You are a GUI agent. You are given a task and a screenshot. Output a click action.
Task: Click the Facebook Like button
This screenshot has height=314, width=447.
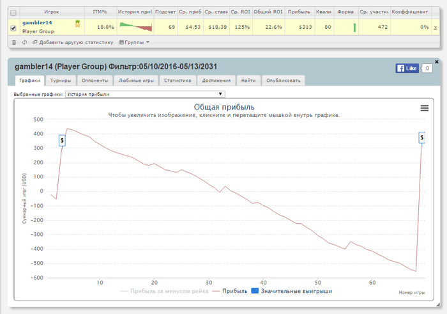407,68
